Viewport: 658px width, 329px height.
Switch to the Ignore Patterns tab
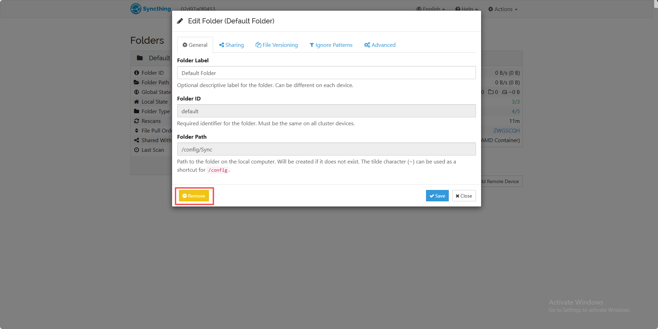click(x=331, y=45)
